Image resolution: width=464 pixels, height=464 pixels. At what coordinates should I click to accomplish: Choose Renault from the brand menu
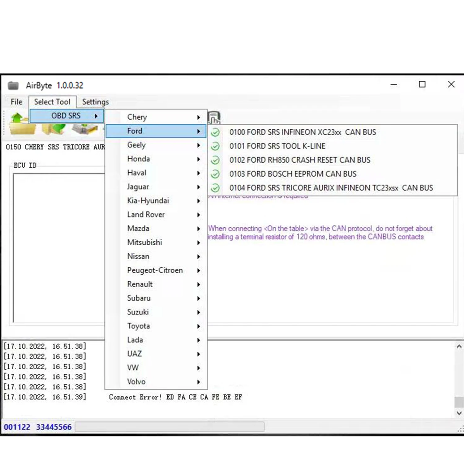(x=156, y=284)
